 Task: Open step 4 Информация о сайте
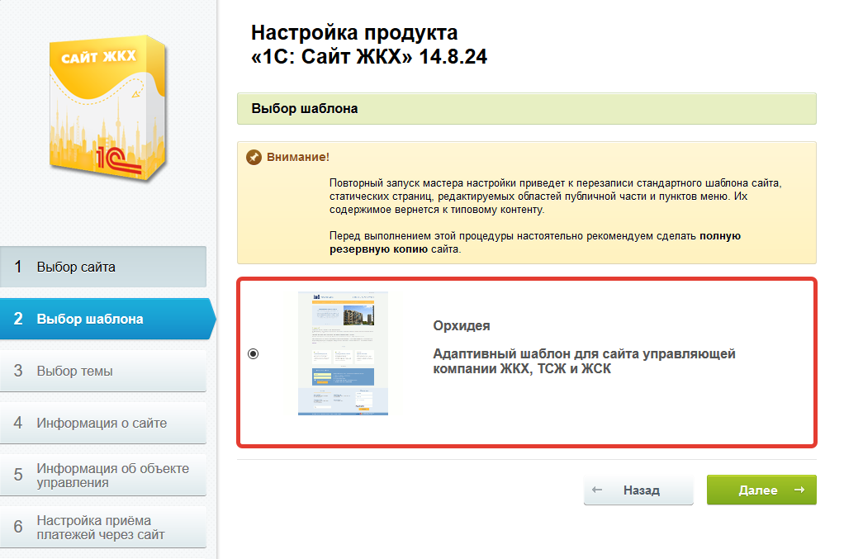pos(102,423)
